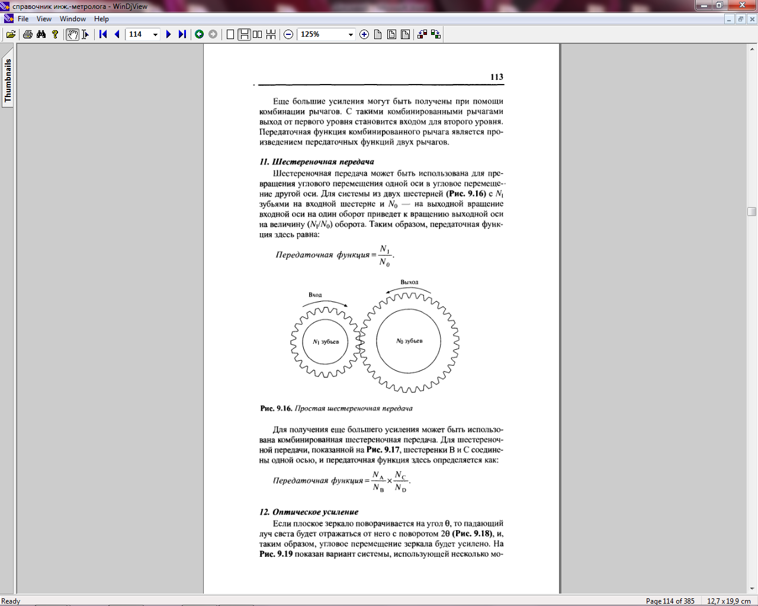The width and height of the screenshot is (758, 606).
Task: Switch to continuous facing layout
Action: coord(271,34)
